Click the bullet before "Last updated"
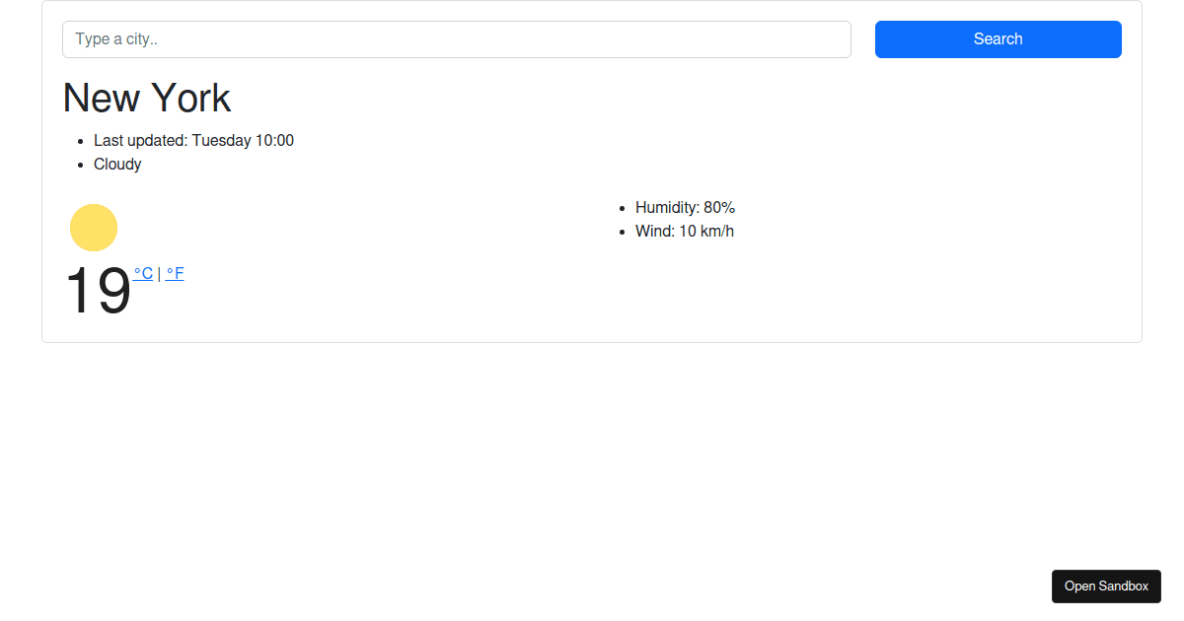The height and width of the screenshot is (621, 1184). [79, 142]
